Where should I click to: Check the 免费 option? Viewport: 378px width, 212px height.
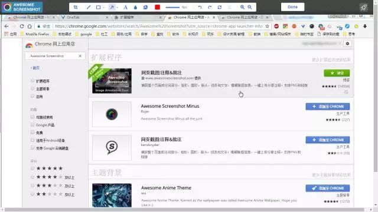click(x=32, y=132)
